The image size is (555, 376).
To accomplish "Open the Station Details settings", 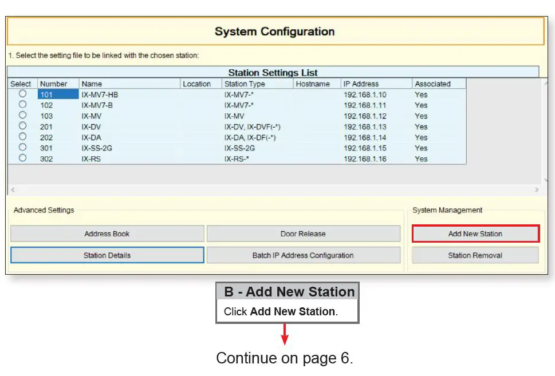I will [107, 255].
